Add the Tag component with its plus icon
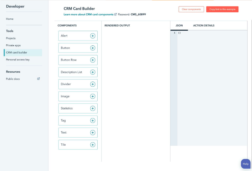 (93, 120)
